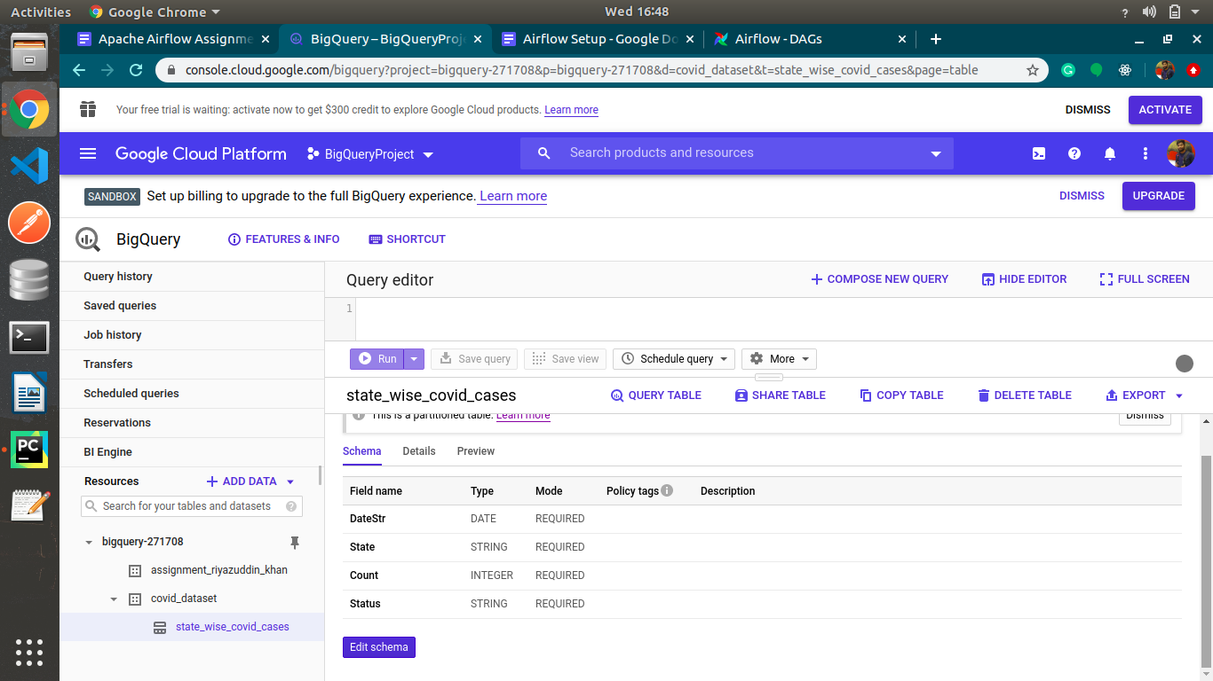
Task: Open the Google Cloud navigation hamburger menu
Action: coord(88,153)
